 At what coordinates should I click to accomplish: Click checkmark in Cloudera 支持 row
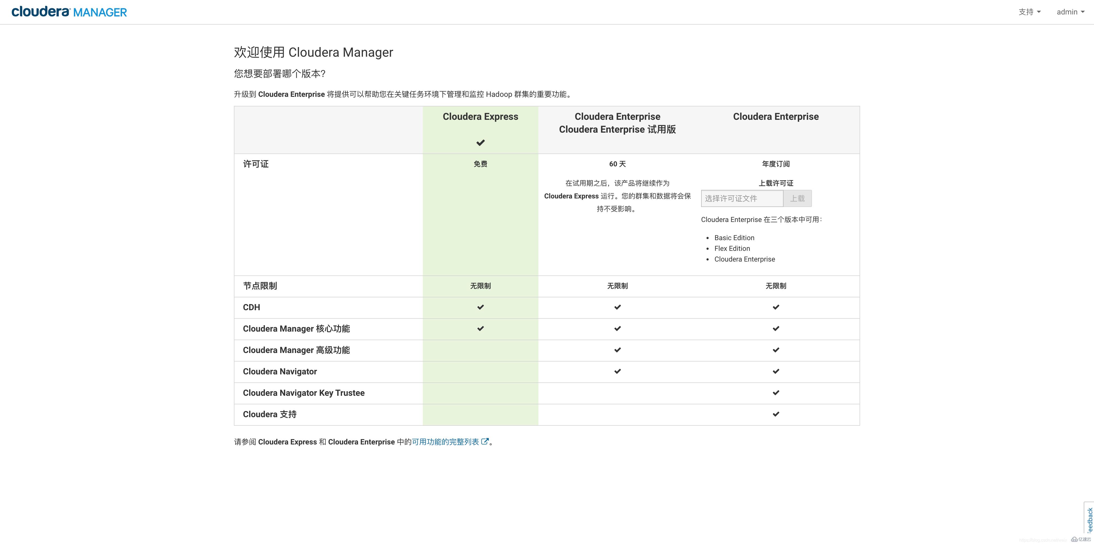776,414
